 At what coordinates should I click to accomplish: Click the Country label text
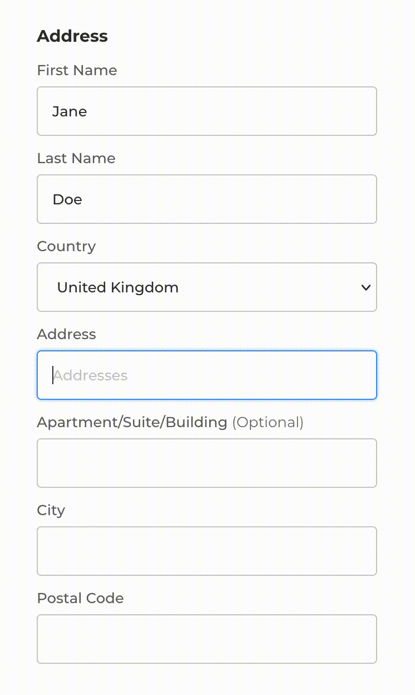66,246
